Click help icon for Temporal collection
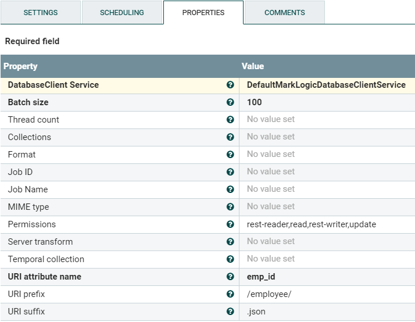Viewport: 415px width, 322px height. click(x=230, y=259)
